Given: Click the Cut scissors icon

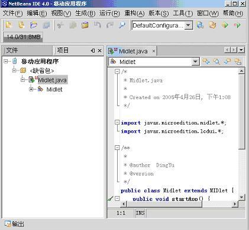Looking at the screenshot, I should coord(60,25).
